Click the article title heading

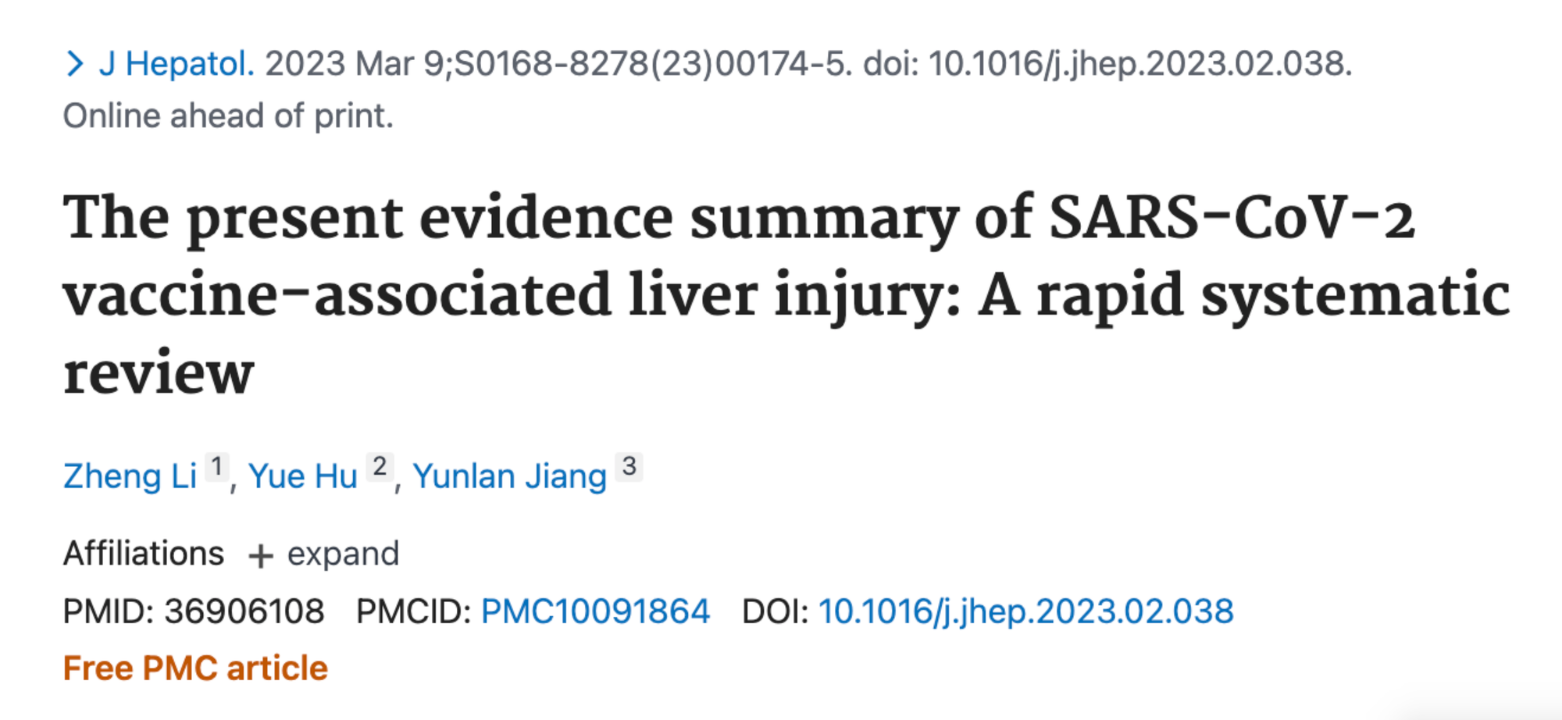click(x=786, y=294)
